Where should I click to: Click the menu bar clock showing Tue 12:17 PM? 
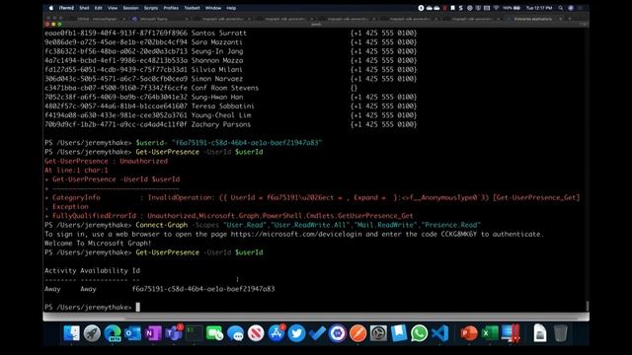[x=539, y=8]
